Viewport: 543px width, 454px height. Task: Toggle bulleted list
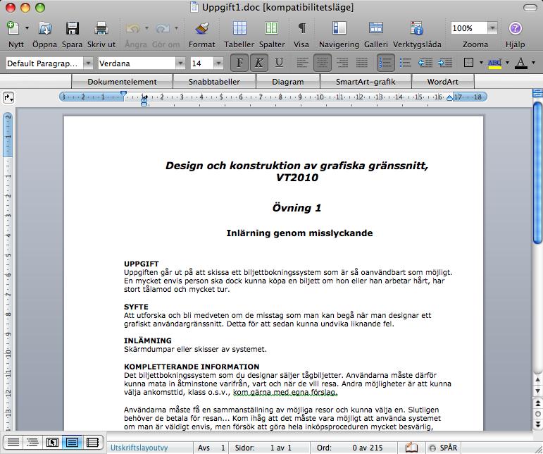(405, 63)
